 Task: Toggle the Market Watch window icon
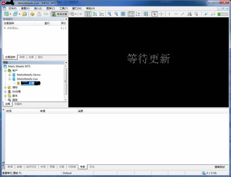click(24, 14)
